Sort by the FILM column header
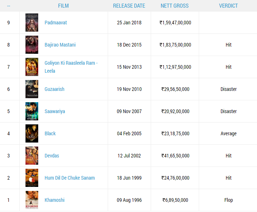 click(63, 6)
